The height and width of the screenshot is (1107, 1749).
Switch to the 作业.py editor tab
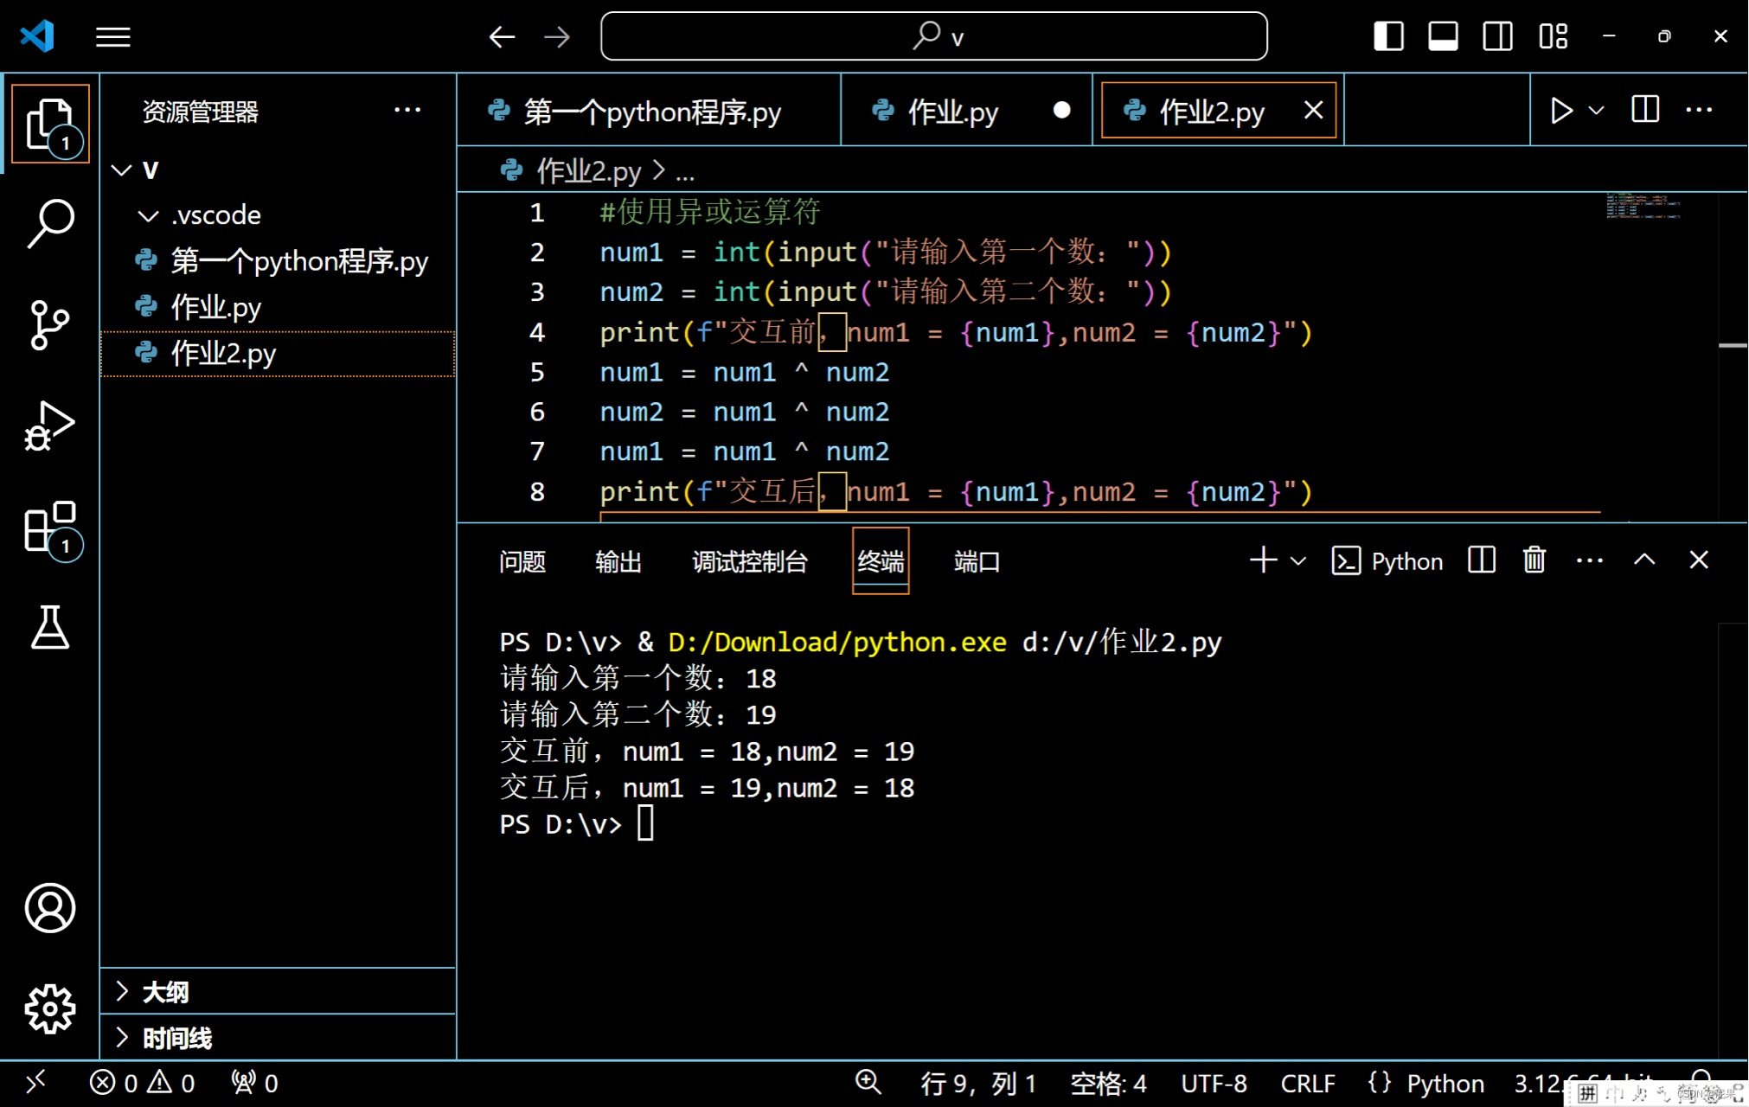(x=966, y=111)
